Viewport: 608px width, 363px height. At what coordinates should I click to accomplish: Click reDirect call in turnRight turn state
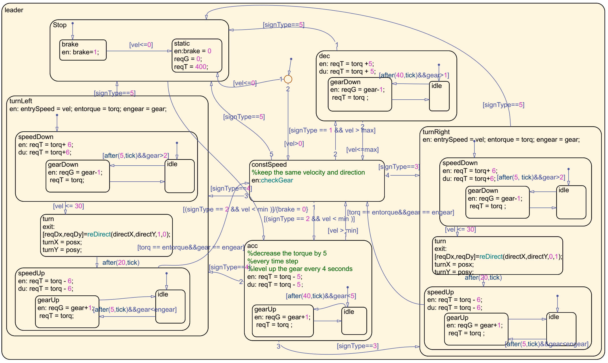[x=491, y=257]
